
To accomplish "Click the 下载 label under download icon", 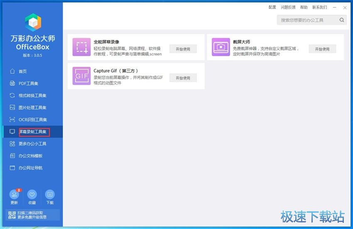I will (50, 202).
